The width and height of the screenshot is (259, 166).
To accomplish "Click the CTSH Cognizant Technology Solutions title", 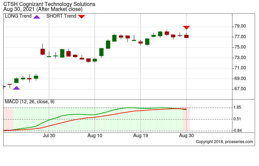I will click(x=49, y=4).
